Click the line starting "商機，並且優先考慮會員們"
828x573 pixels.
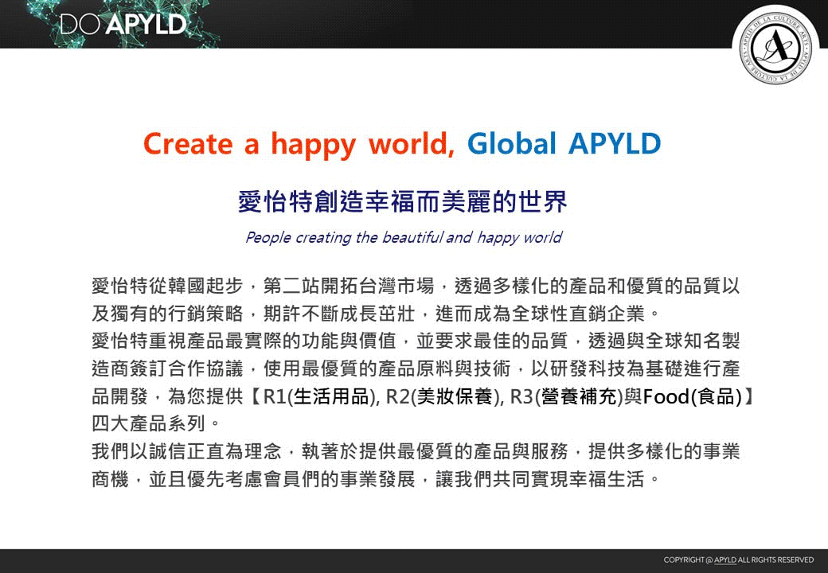click(x=376, y=479)
